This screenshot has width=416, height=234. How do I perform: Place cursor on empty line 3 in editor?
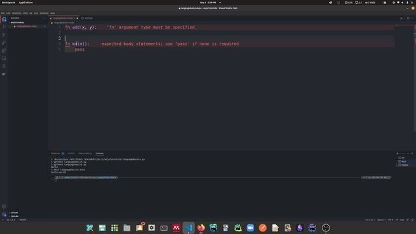tap(229, 38)
